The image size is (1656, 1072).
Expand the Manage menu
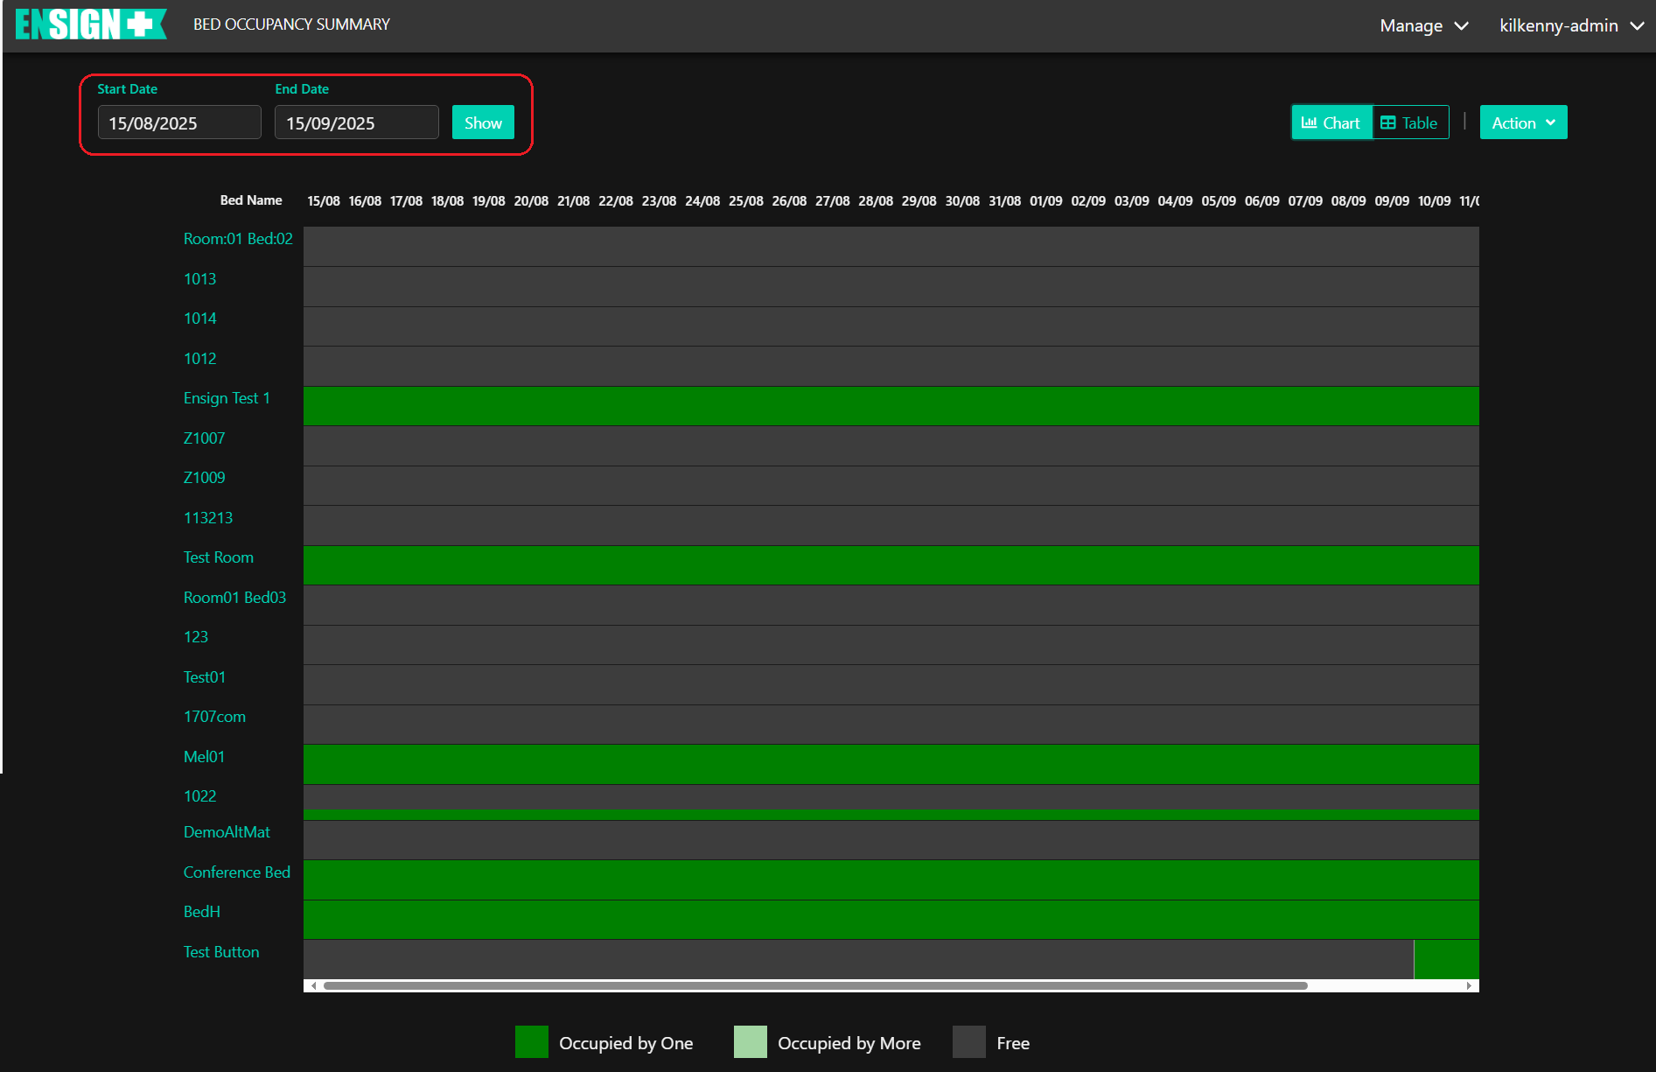point(1423,25)
